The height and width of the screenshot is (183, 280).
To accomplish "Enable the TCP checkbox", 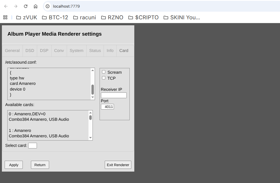I will (x=104, y=78).
